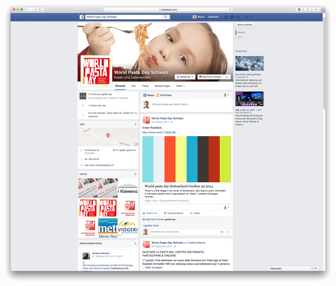Click Teilen share on vimeo post
The height and width of the screenshot is (286, 336).
click(x=195, y=213)
